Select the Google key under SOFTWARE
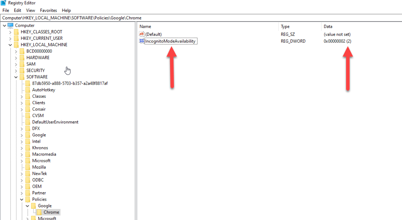The width and height of the screenshot is (402, 220). (x=39, y=135)
